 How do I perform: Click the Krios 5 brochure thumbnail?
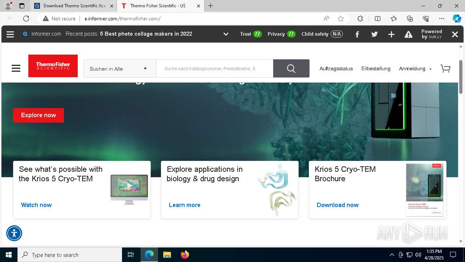(x=425, y=190)
